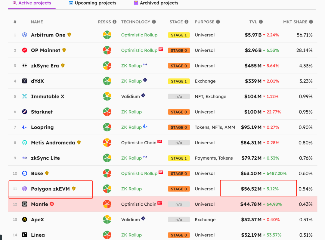The height and width of the screenshot is (240, 325).
Task: Select the Active projects tab
Action: (x=32, y=3)
